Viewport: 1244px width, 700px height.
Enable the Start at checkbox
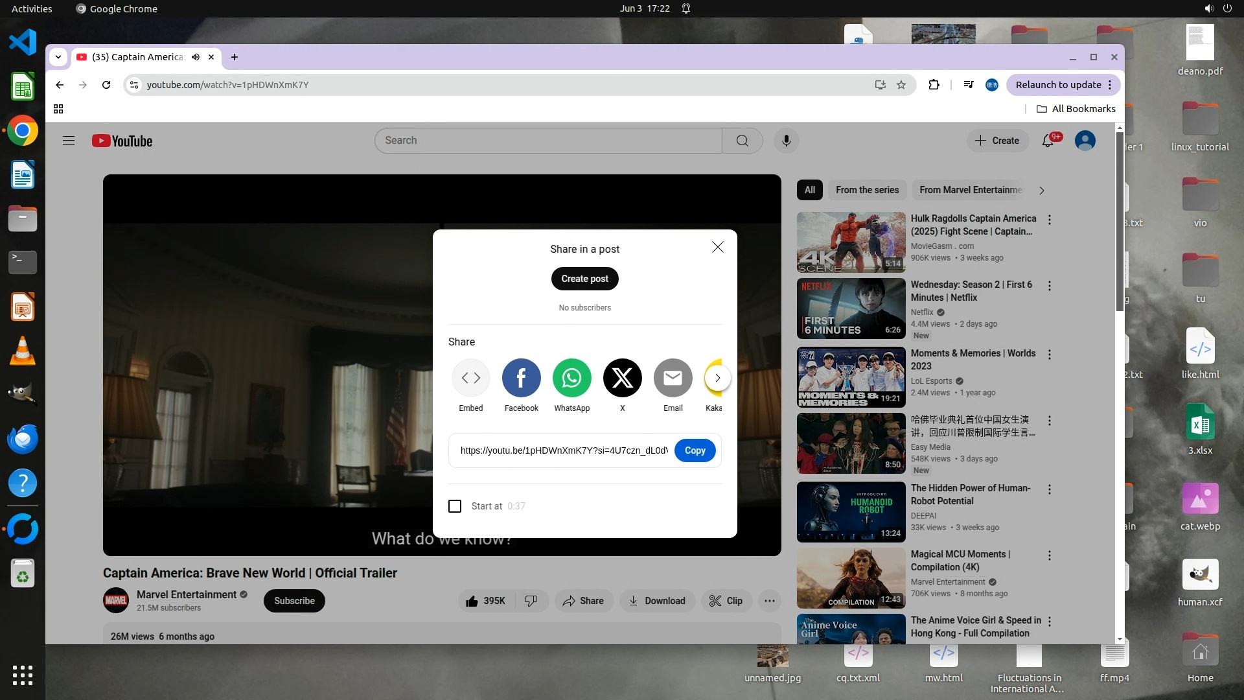click(x=455, y=506)
